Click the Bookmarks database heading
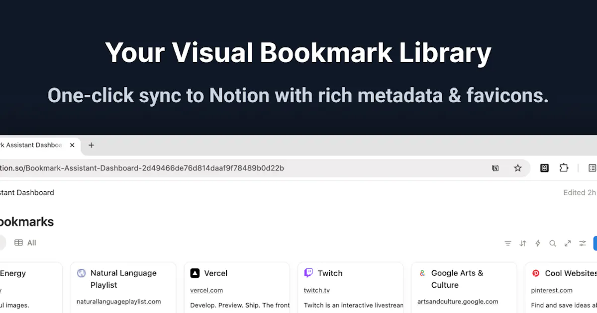Viewport: 597px width, 313px height. [x=26, y=222]
